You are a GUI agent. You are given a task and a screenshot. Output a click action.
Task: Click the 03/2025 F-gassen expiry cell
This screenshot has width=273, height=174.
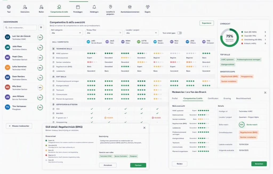coord(156,118)
